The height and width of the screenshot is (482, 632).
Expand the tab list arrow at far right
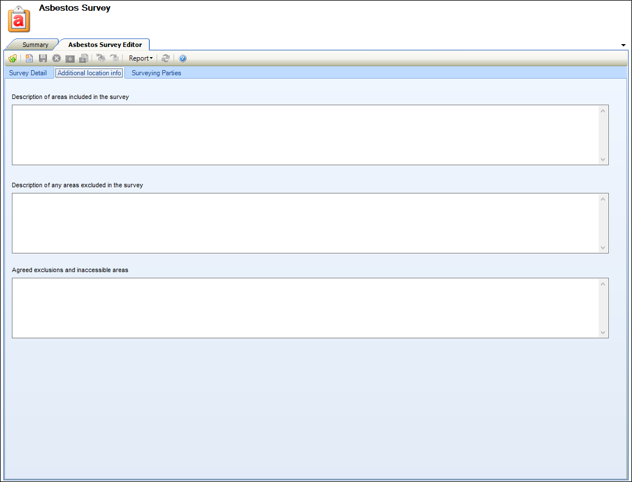pyautogui.click(x=623, y=45)
